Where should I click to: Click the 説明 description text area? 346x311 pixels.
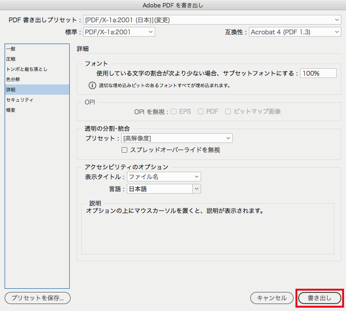pos(208,229)
